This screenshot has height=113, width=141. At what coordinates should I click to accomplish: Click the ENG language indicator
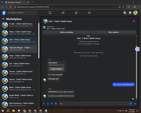(126, 111)
